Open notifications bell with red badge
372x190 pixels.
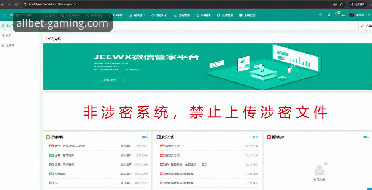point(336,15)
